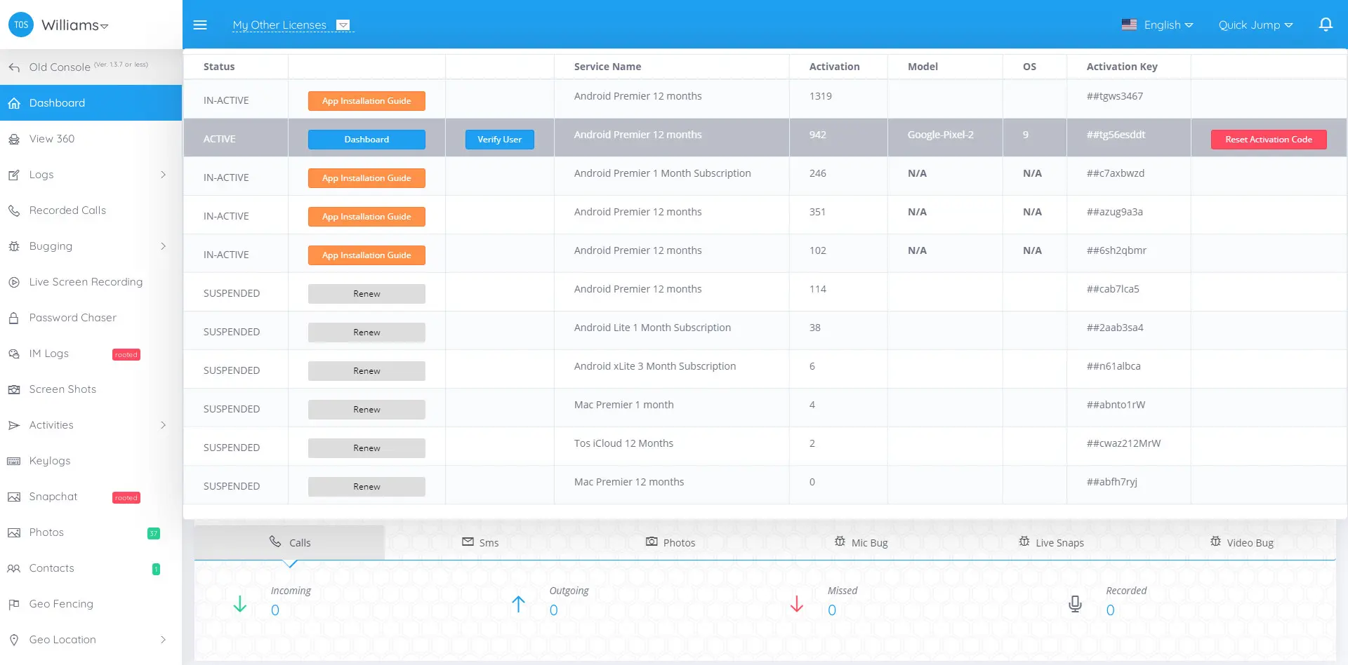This screenshot has height=665, width=1348.
Task: Open the English language selector
Action: [x=1158, y=24]
